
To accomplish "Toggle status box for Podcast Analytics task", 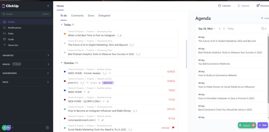I will point(65,53).
